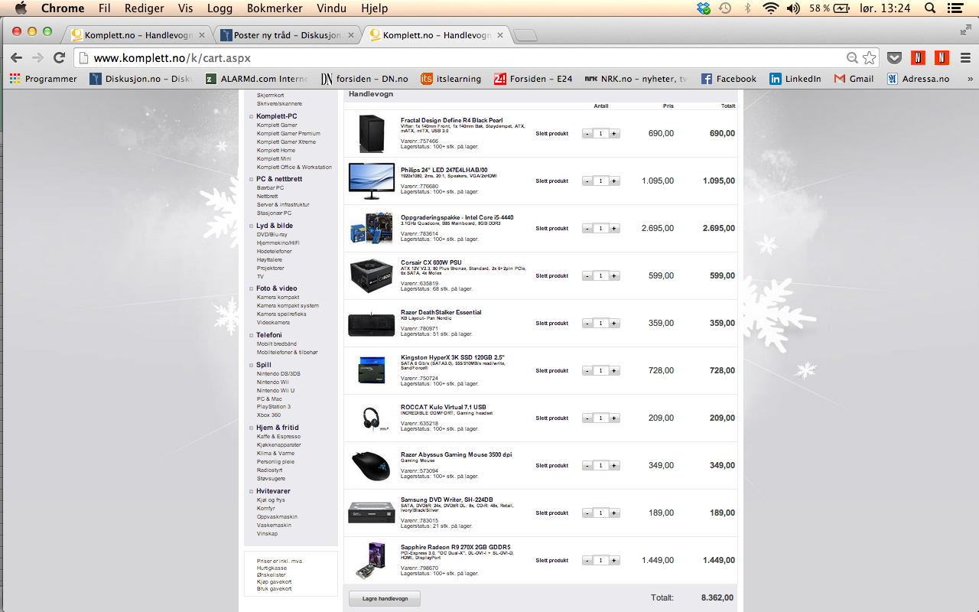Open Ønskelister link in sidebar
Image resolution: width=979 pixels, height=612 pixels.
pyautogui.click(x=272, y=575)
